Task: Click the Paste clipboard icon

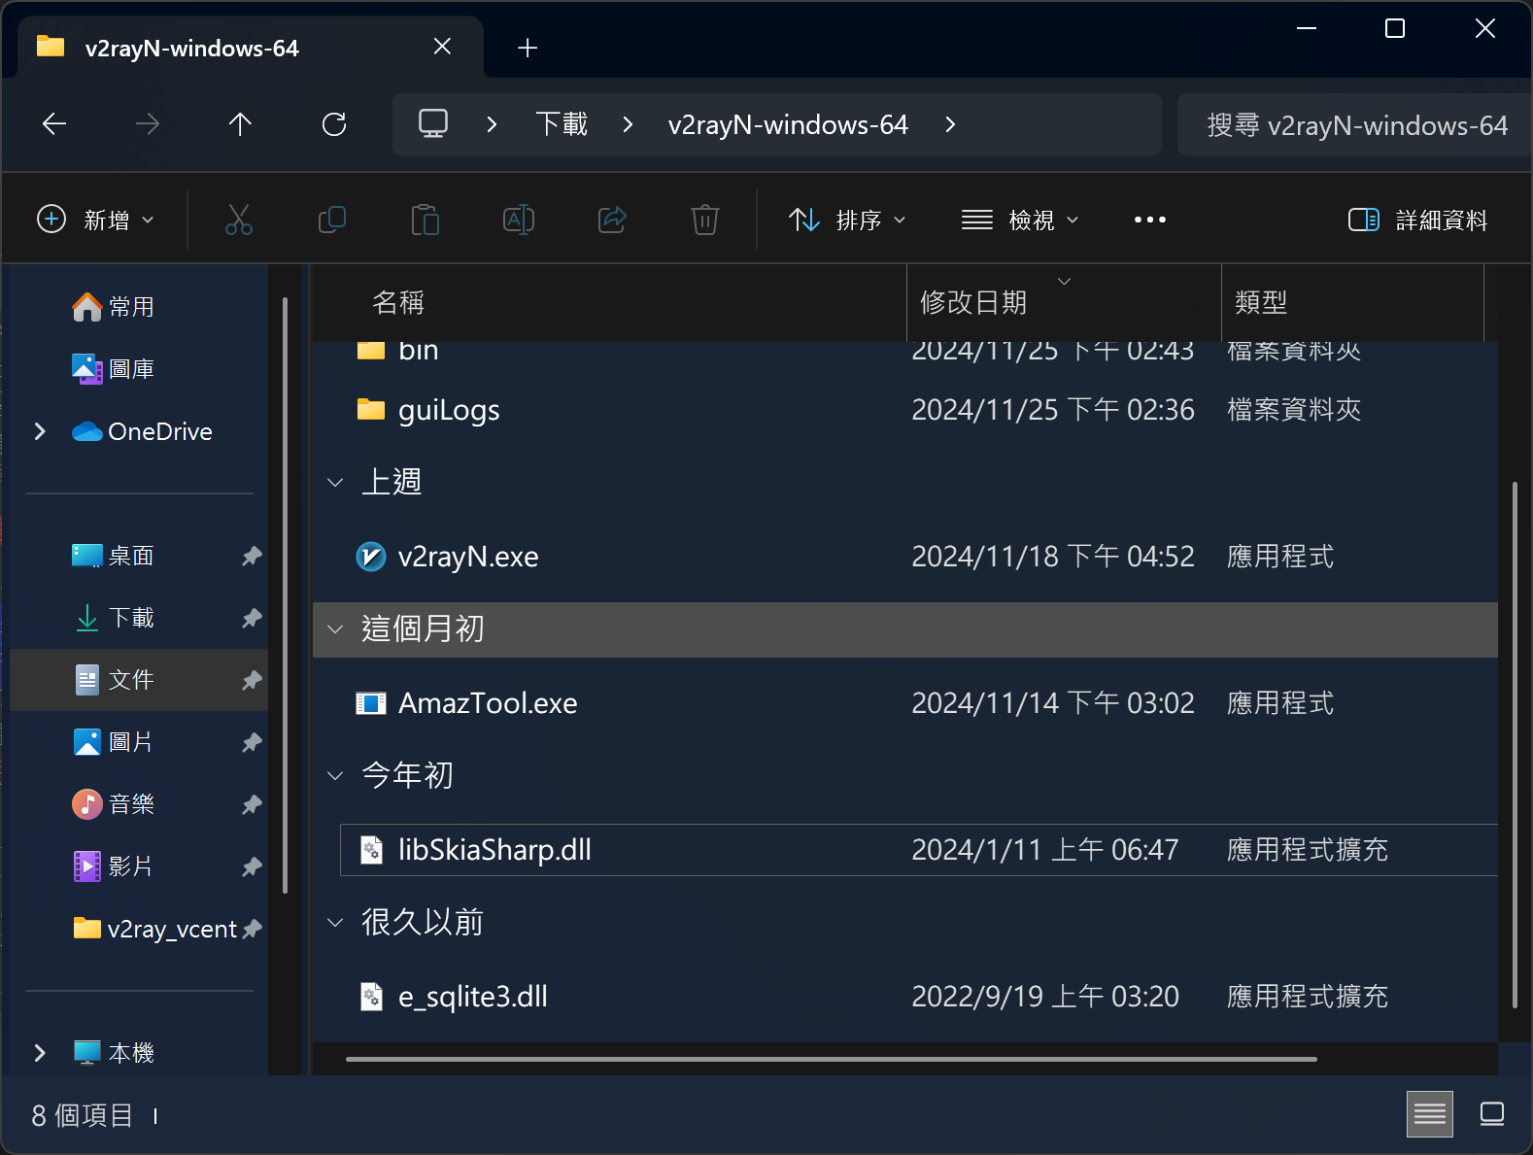Action: click(426, 220)
